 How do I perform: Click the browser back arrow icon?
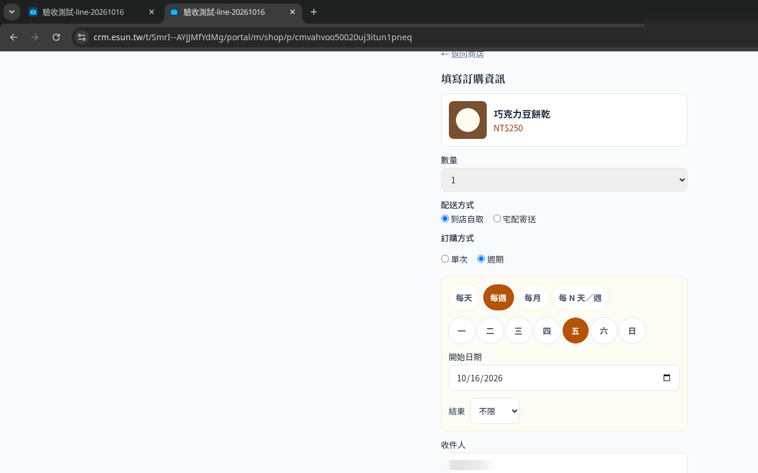14,37
